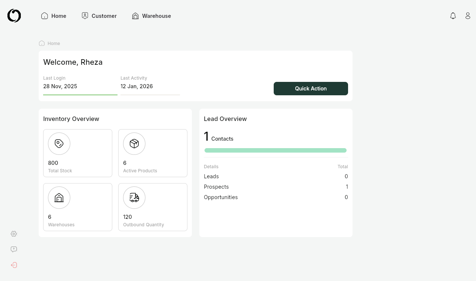Viewport: 476px width, 281px height.
Task: Click the Home breadcrumb link
Action: (54, 44)
